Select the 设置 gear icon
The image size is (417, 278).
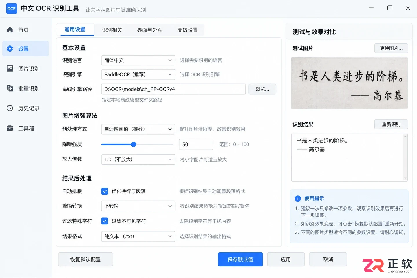(10, 49)
